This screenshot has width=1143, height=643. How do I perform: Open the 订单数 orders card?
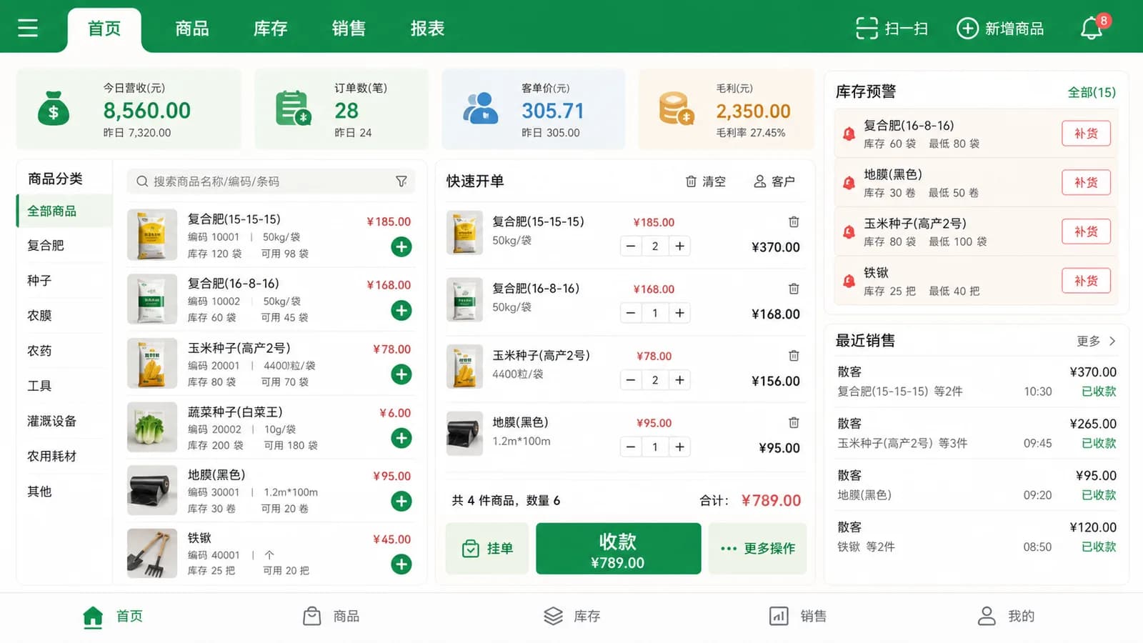(341, 109)
